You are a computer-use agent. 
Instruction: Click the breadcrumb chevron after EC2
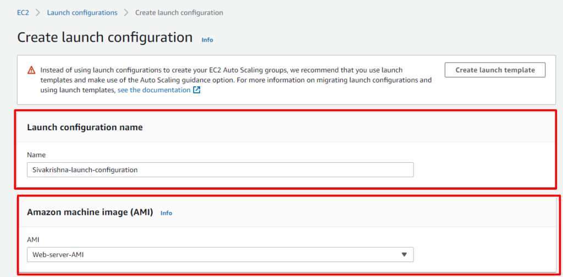38,13
